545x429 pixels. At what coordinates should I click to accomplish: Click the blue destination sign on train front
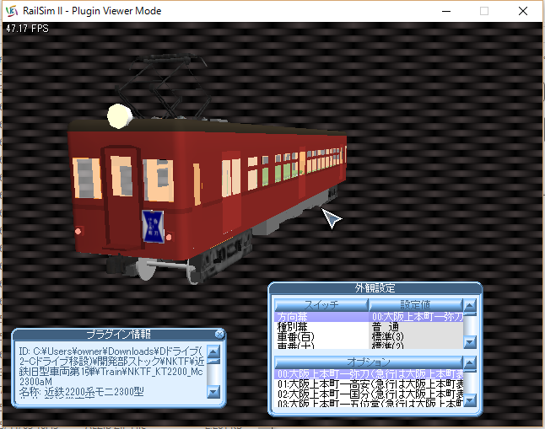point(153,226)
